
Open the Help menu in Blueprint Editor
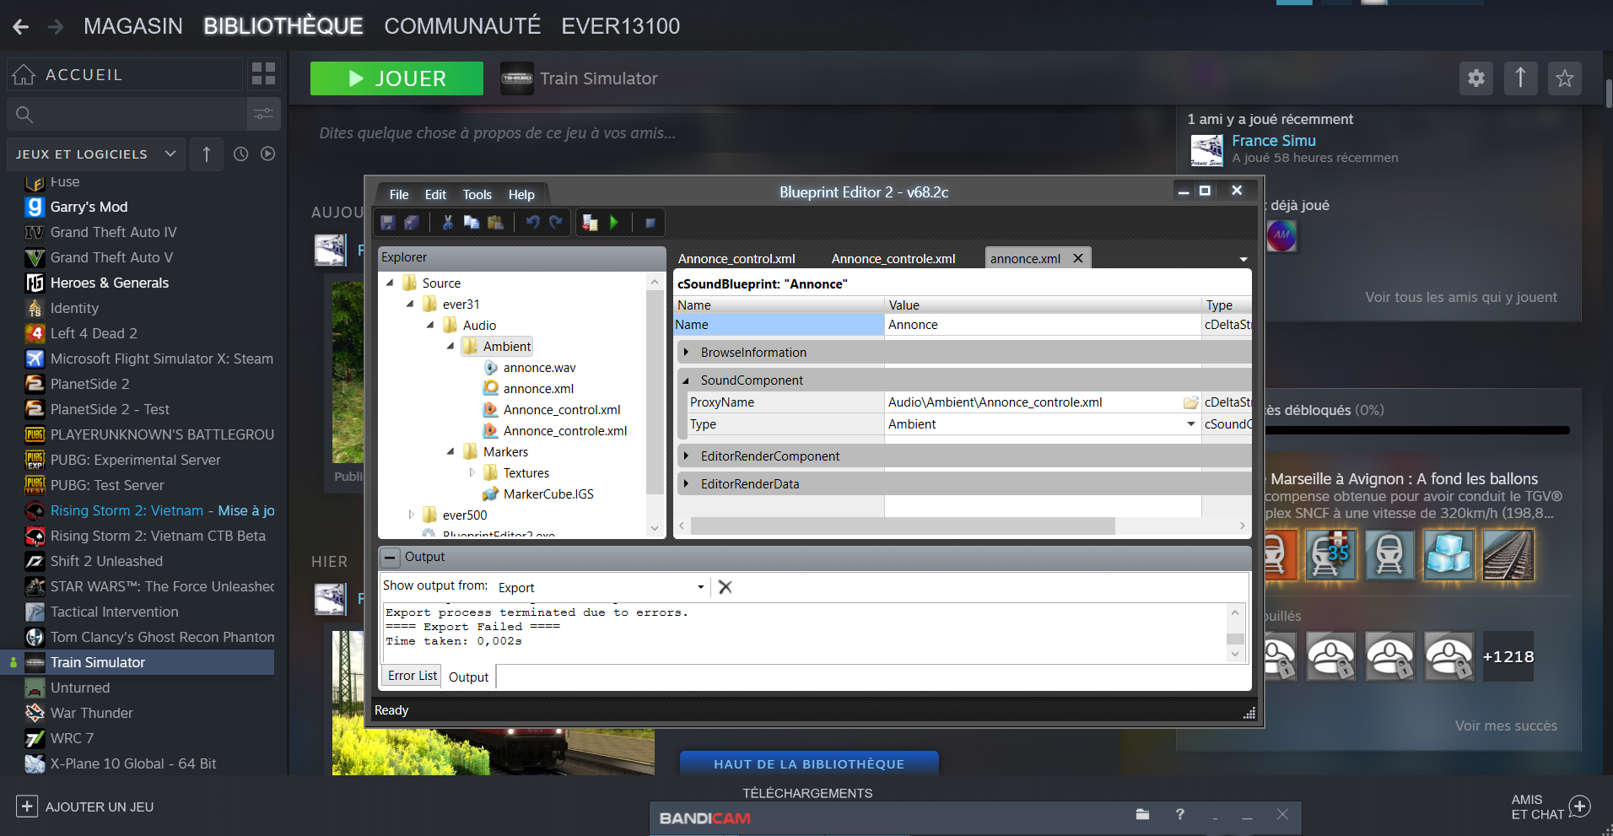521,195
